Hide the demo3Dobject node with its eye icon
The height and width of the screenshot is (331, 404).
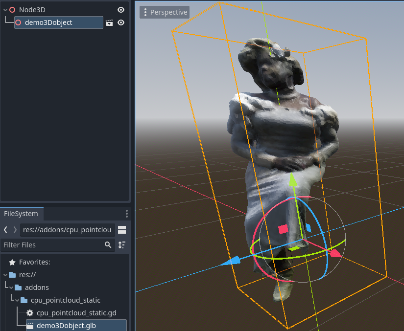[x=121, y=22]
